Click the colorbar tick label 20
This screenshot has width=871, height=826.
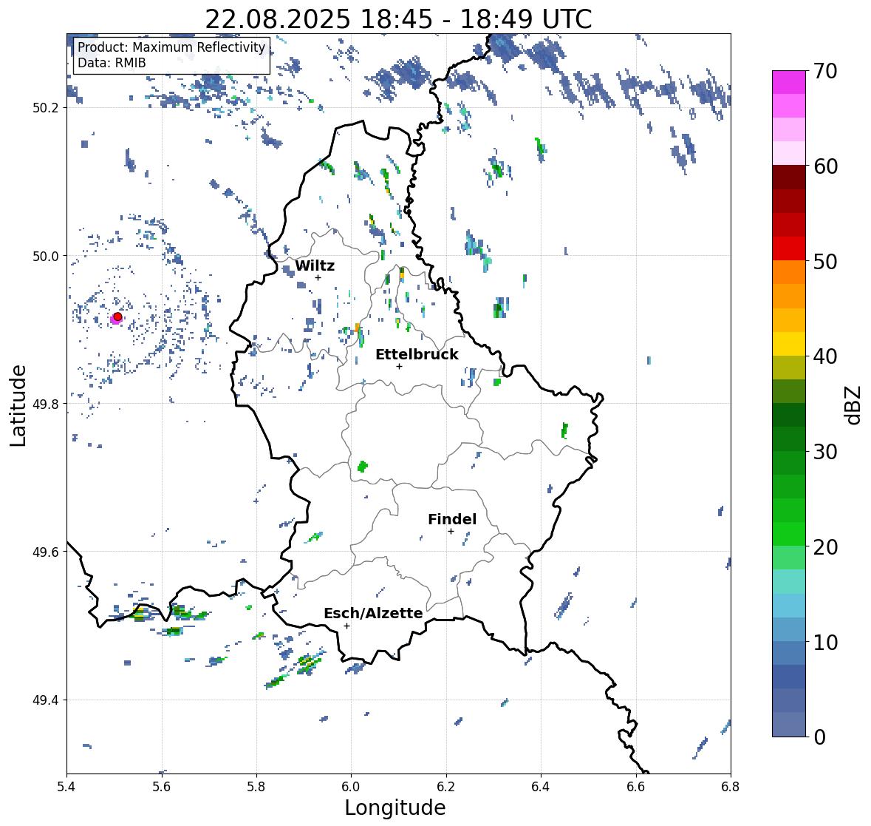tap(825, 547)
